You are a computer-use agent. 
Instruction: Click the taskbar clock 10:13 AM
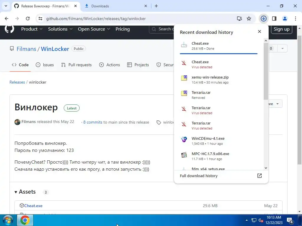pyautogui.click(x=274, y=217)
